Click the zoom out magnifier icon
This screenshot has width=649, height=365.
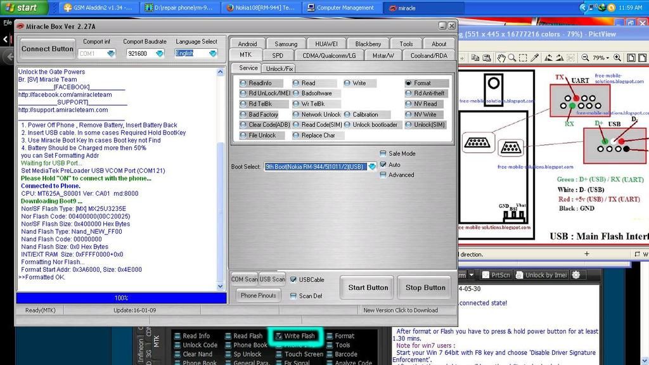(584, 58)
